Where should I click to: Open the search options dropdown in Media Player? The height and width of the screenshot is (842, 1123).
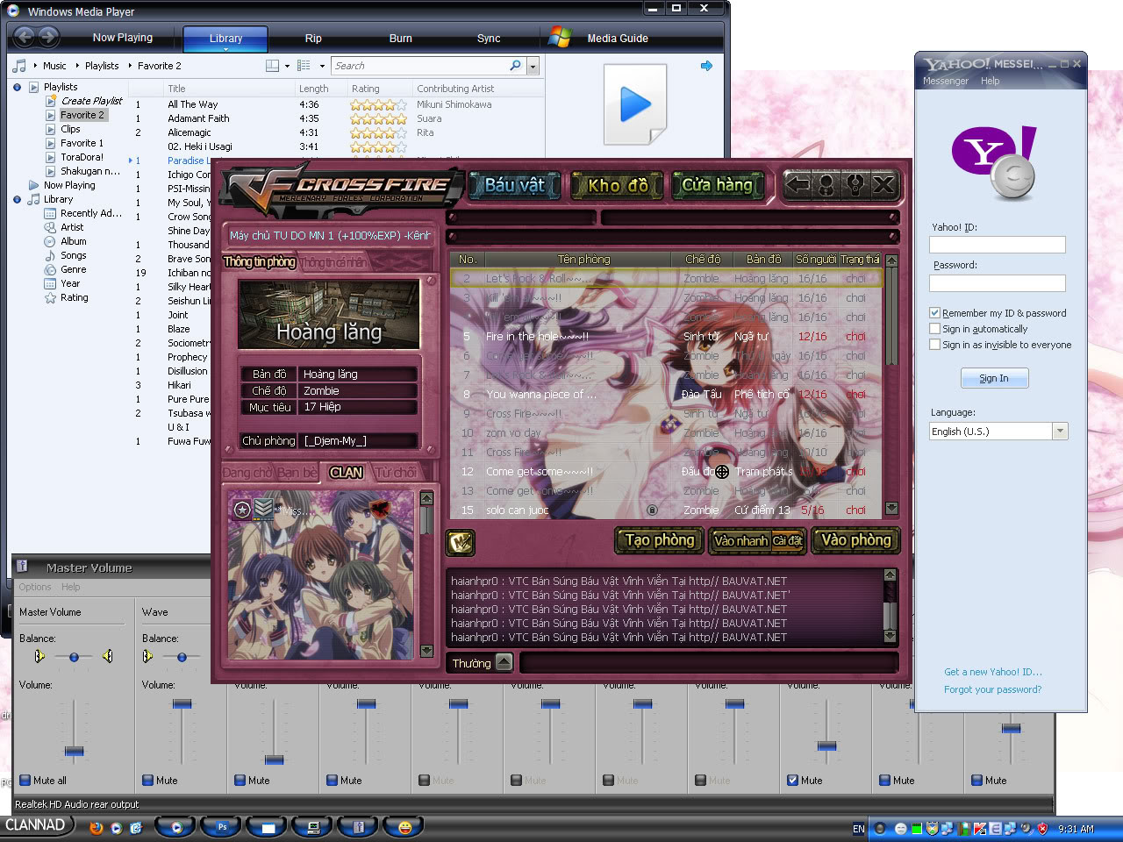click(533, 66)
